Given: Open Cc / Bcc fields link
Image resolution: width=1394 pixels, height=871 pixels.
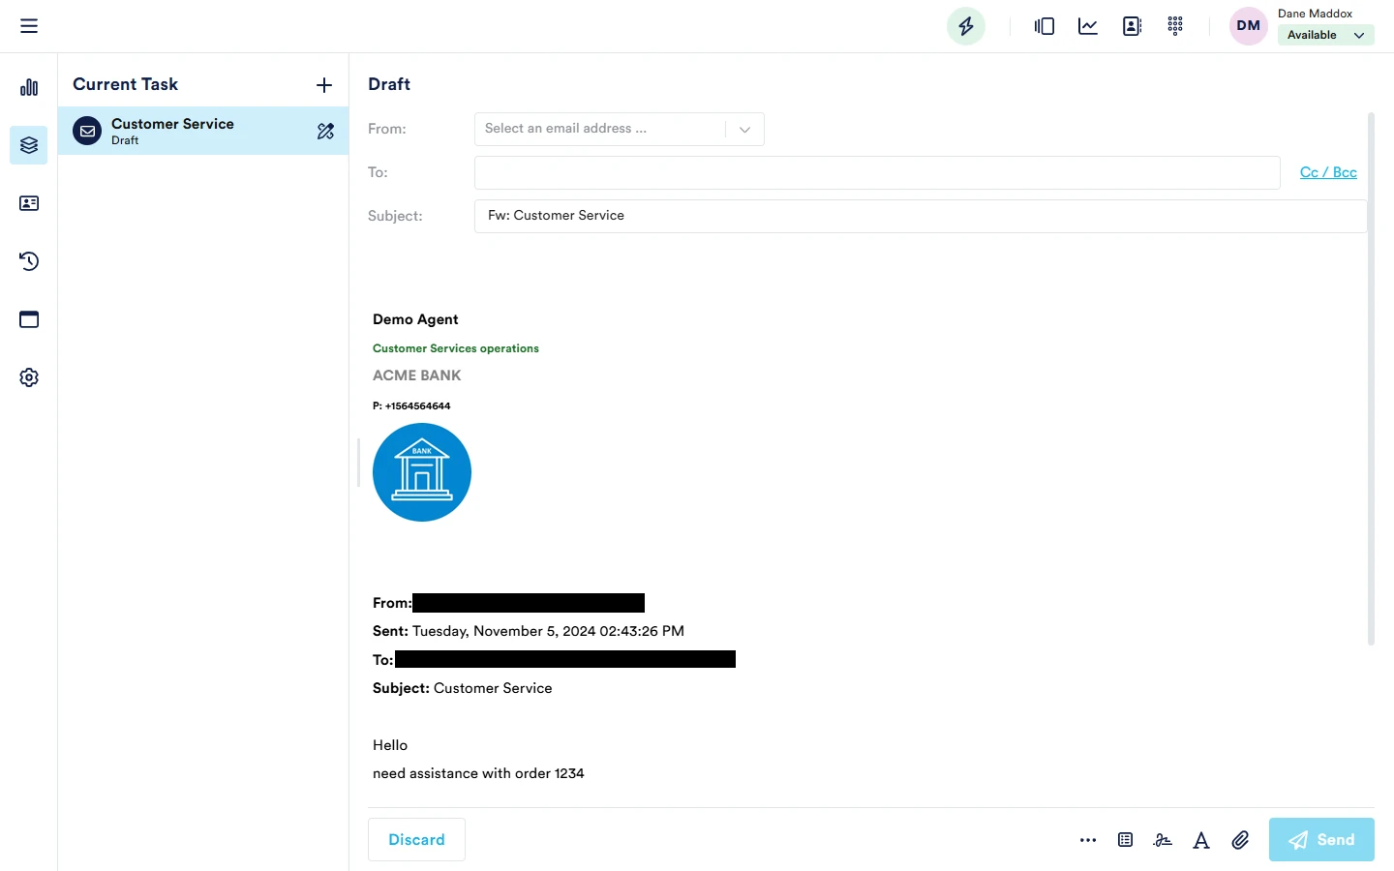Looking at the screenshot, I should 1327,172.
